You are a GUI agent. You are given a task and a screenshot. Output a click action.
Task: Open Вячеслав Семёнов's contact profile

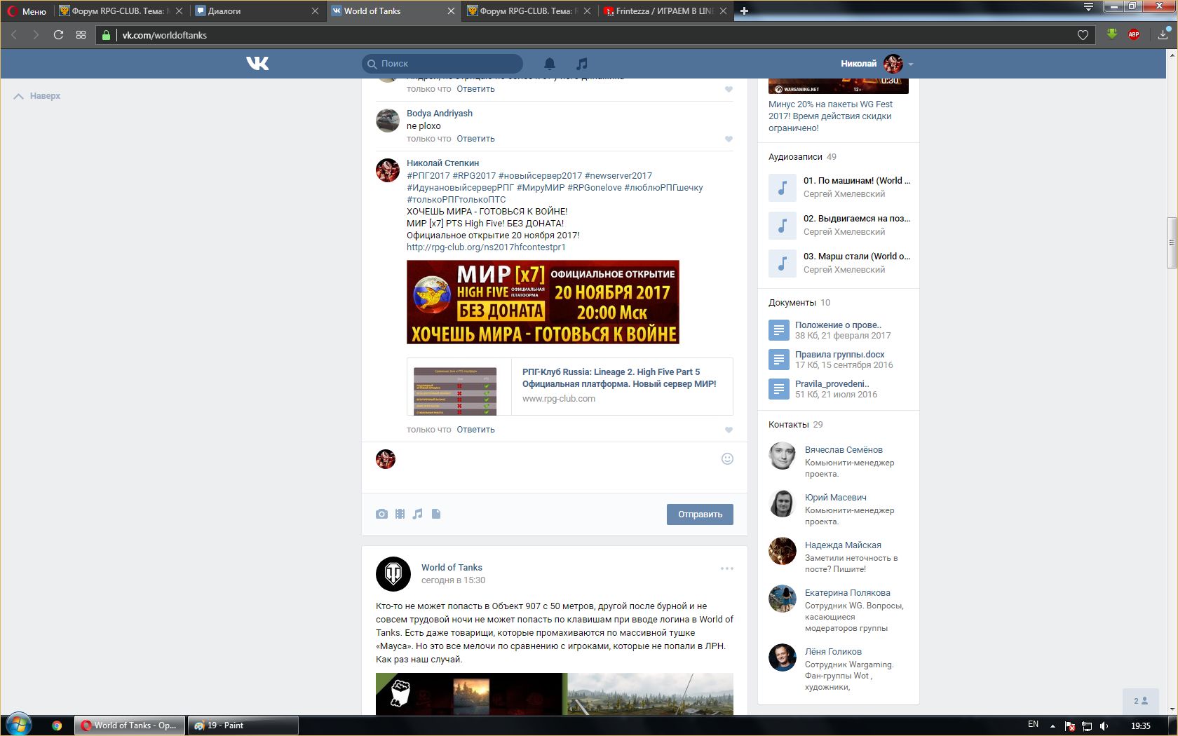point(844,449)
